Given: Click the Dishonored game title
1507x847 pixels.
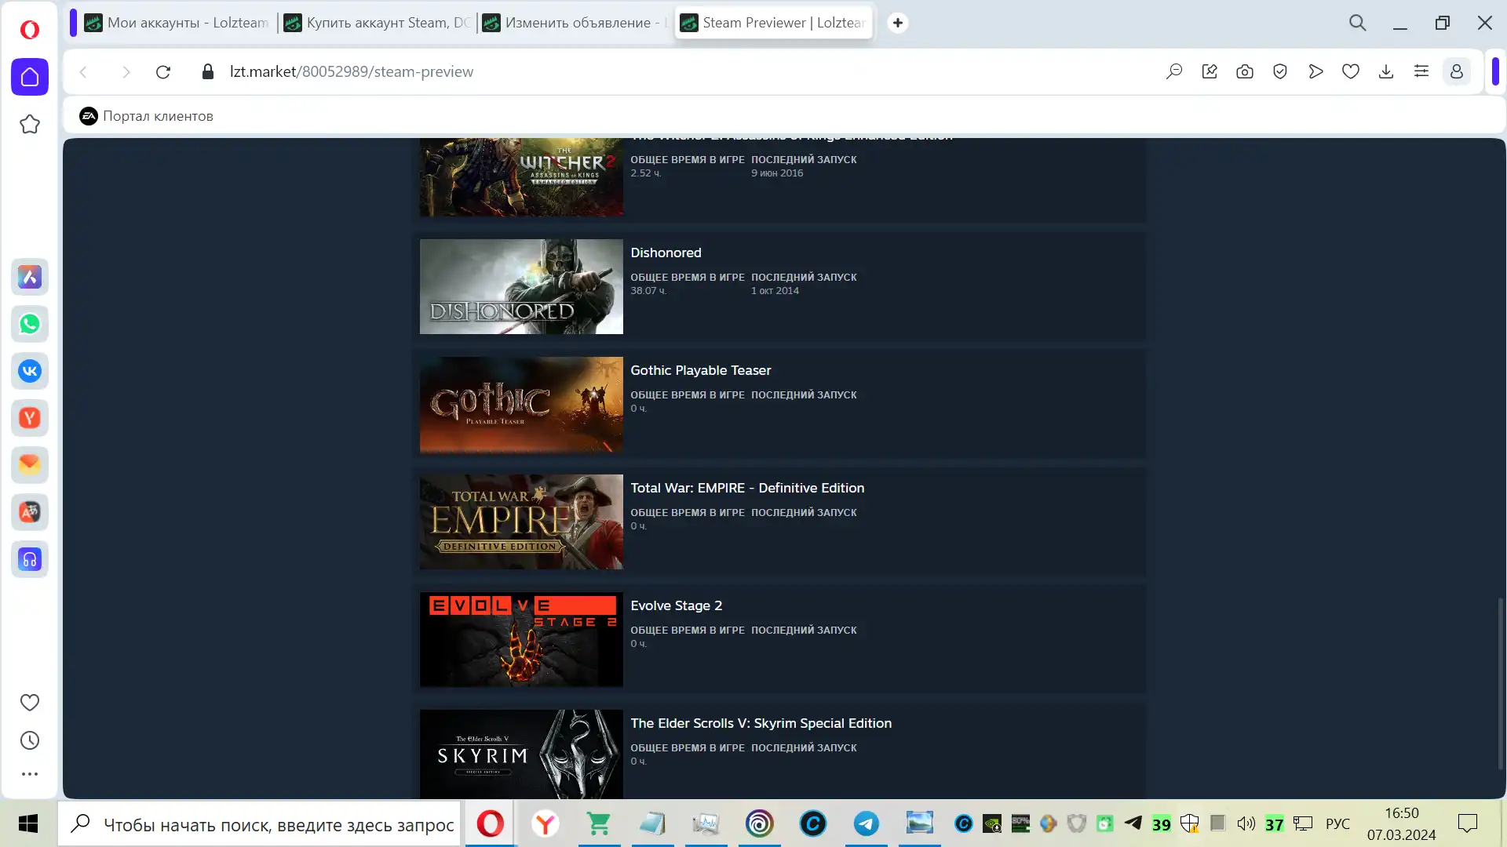Looking at the screenshot, I should [666, 253].
